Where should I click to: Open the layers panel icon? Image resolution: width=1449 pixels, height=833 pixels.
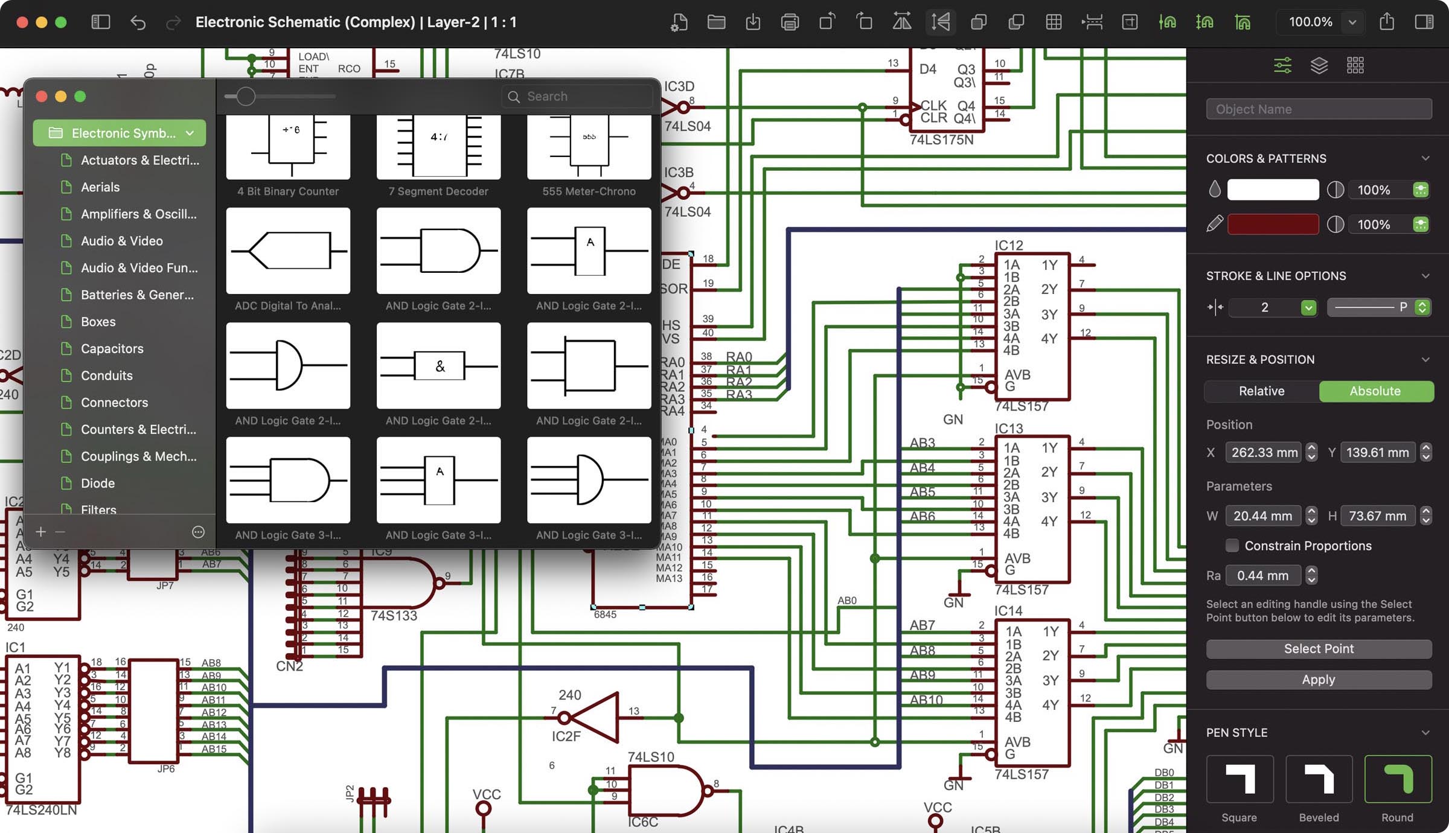point(1319,65)
